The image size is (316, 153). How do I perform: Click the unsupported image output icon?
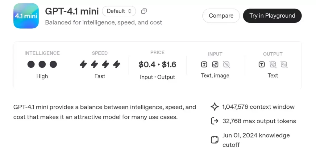coord(273,65)
